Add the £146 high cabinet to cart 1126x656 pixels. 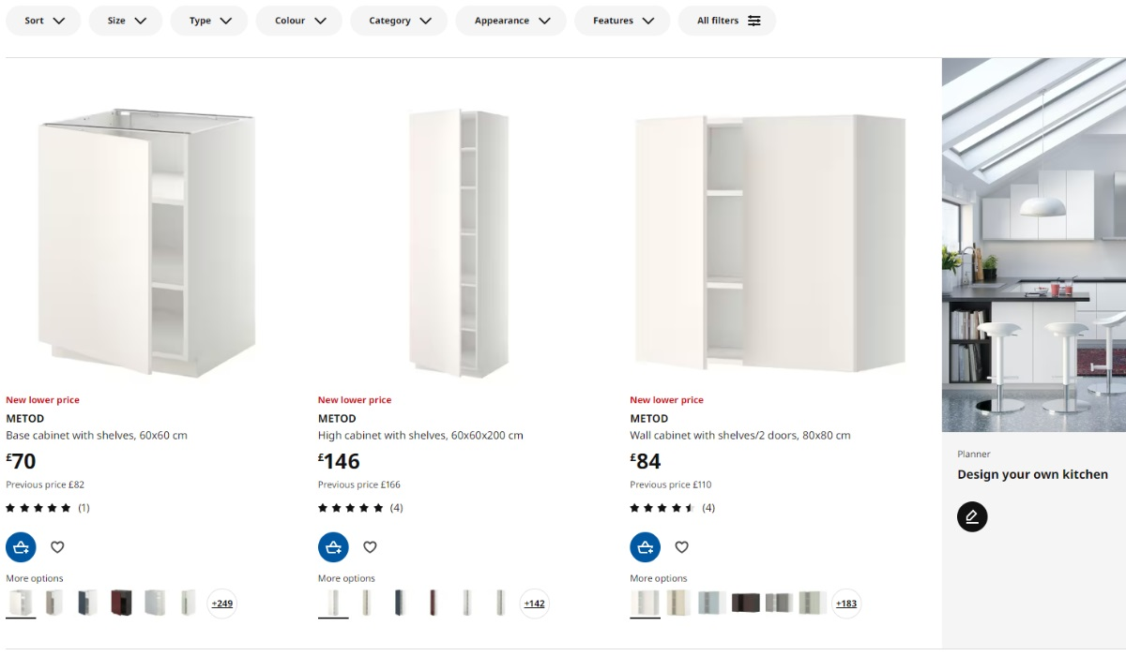pos(333,546)
